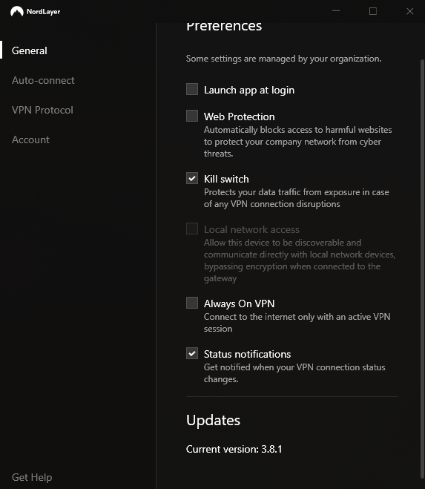Toggle the Web Protection checkbox
The image size is (425, 489).
click(x=192, y=116)
